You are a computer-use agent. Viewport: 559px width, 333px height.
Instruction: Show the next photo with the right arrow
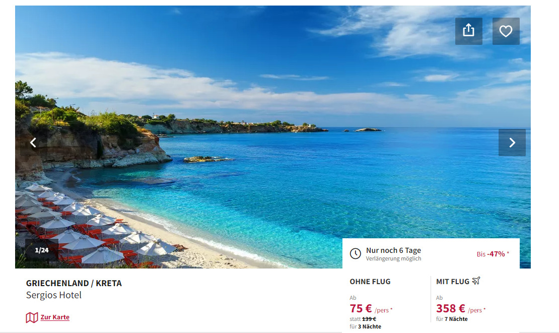512,143
